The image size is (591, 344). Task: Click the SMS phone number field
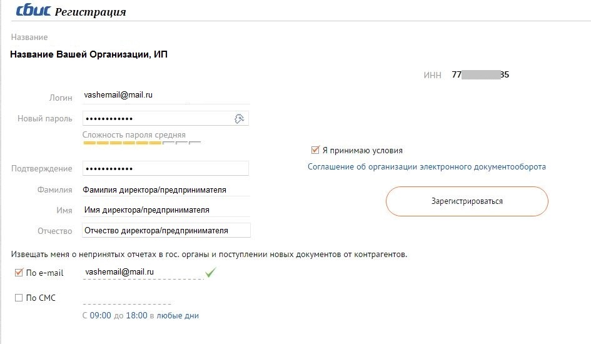coord(144,298)
